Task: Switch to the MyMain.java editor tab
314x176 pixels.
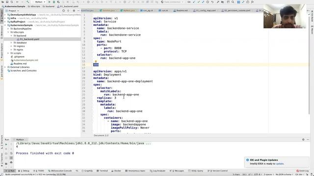Action: click(x=129, y=10)
